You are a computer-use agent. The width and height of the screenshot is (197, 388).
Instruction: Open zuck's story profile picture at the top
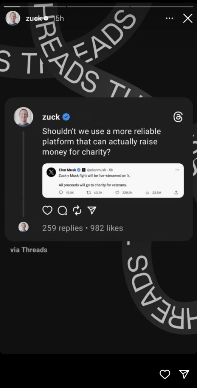[x=13, y=18]
